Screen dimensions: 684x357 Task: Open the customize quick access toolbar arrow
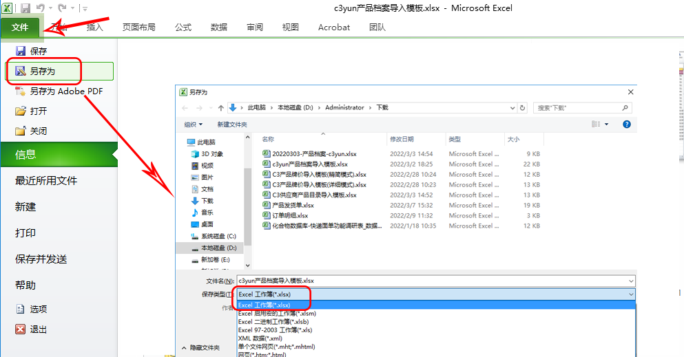(x=85, y=8)
